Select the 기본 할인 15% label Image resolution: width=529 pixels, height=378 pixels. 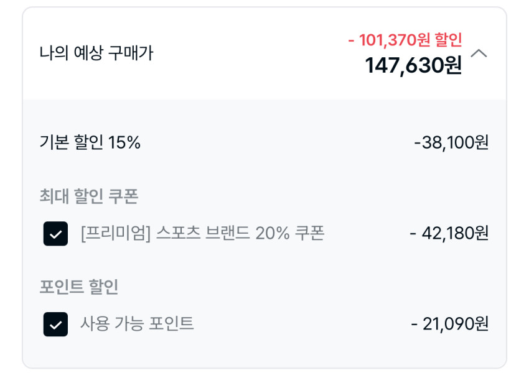click(x=90, y=143)
